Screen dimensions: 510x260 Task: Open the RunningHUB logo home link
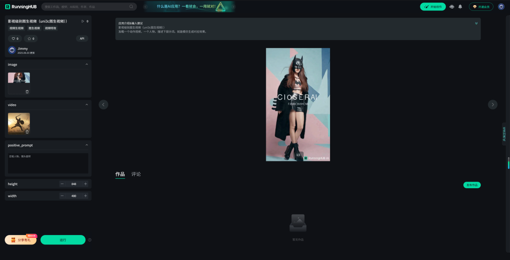click(21, 7)
